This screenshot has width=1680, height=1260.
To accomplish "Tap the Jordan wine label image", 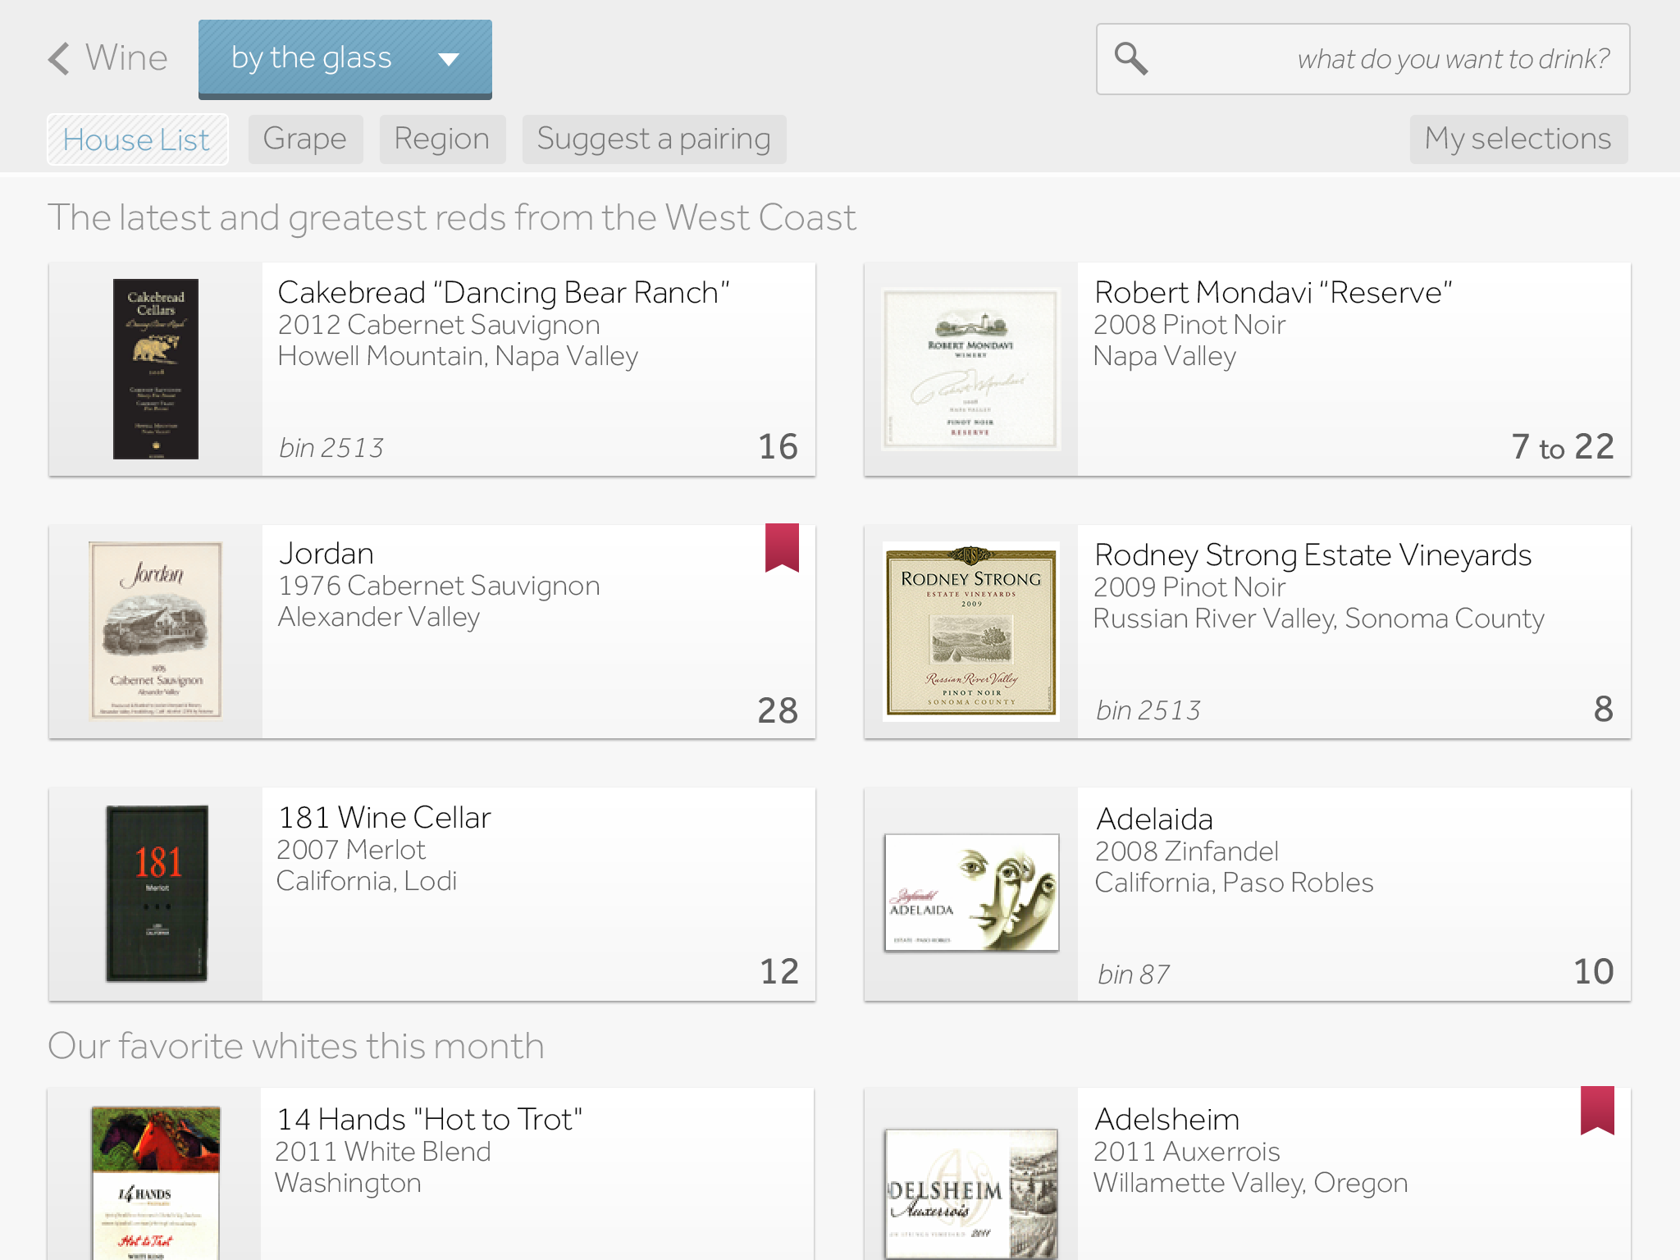I will (x=156, y=630).
